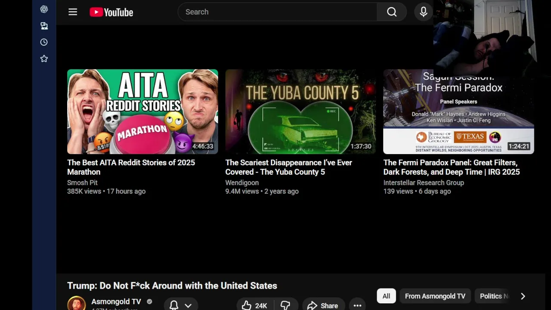Click the magnifier search submit button
551x310 pixels.
[392, 12]
